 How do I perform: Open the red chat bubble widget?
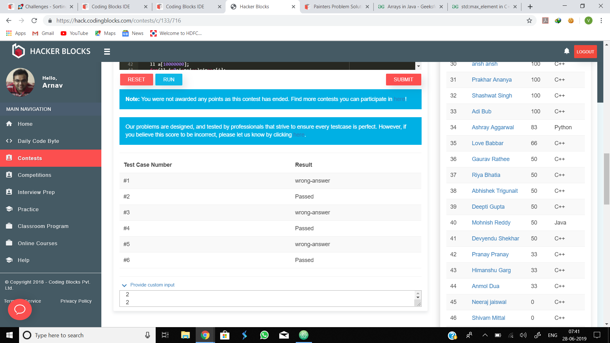(x=20, y=309)
